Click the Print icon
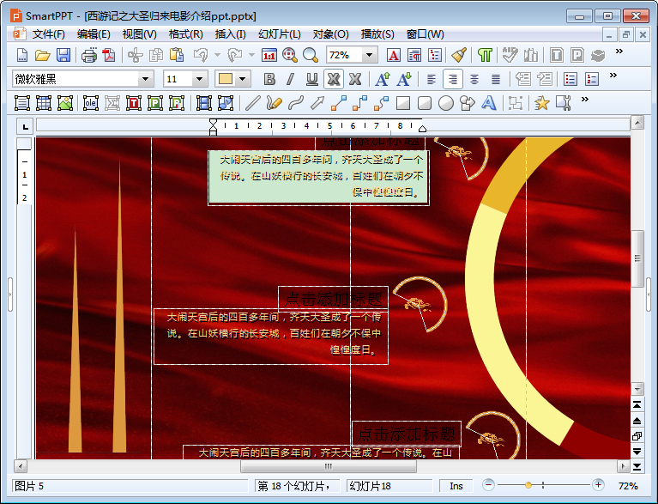658x504 pixels. click(88, 55)
